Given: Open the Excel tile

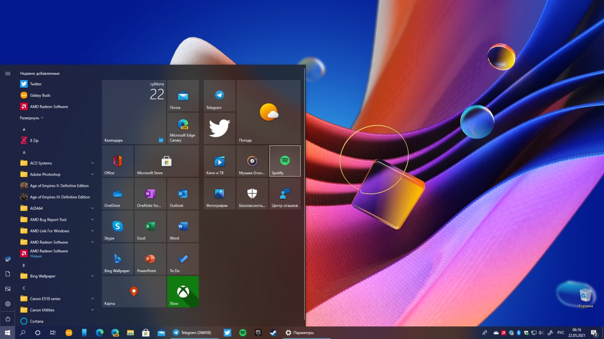Looking at the screenshot, I should click(x=150, y=226).
